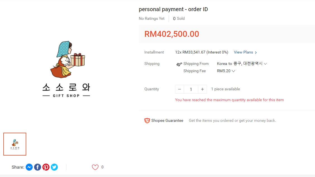
Task: Click the quantity input field
Action: [x=191, y=89]
